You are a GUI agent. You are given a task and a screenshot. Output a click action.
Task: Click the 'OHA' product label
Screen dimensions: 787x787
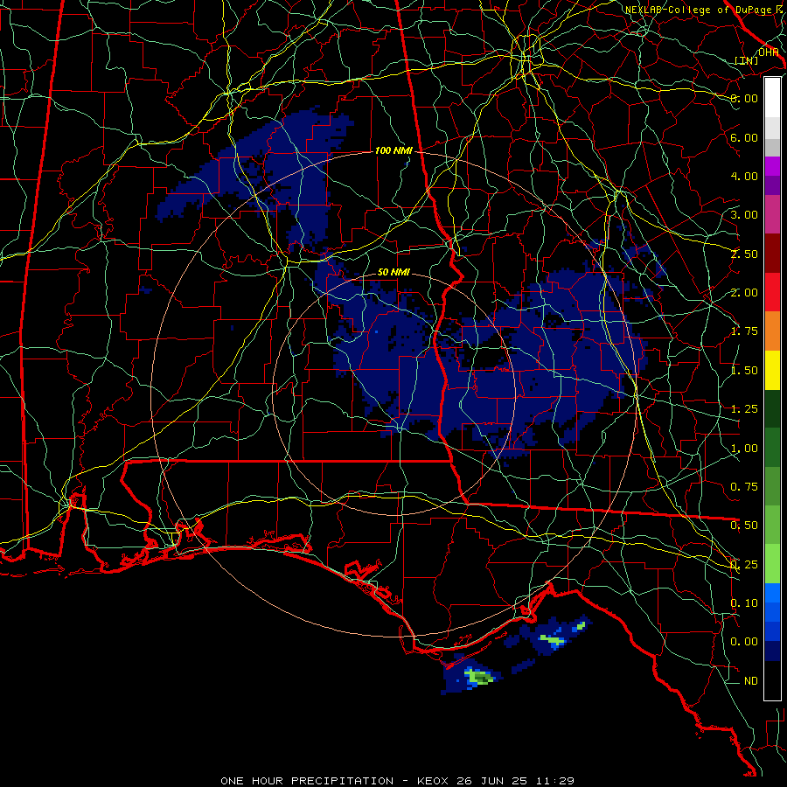(x=768, y=52)
